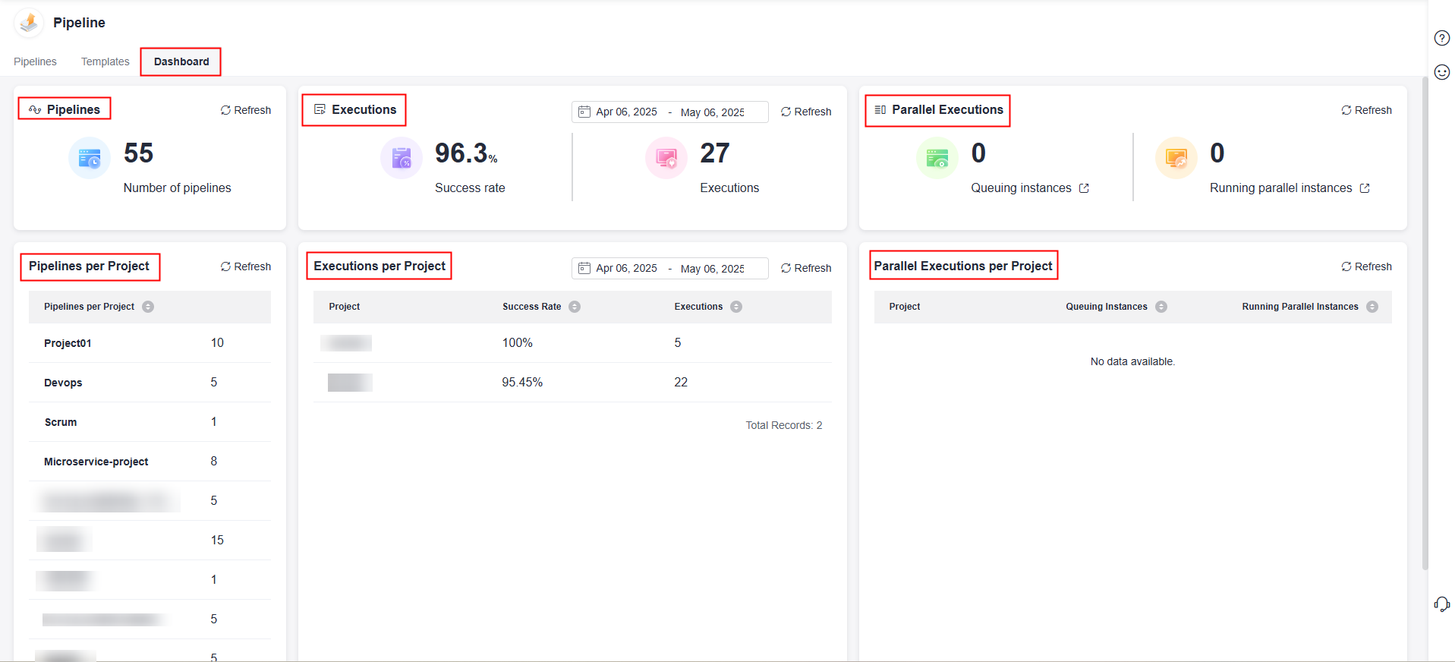Refresh the Pipelines card
Screen dimensions: 1455x662
pyautogui.click(x=246, y=110)
